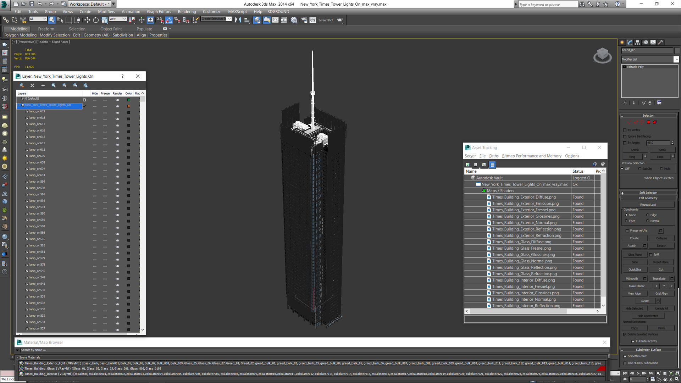Open the Curve Editor from toolbar
The height and width of the screenshot is (383, 681).
[275, 20]
